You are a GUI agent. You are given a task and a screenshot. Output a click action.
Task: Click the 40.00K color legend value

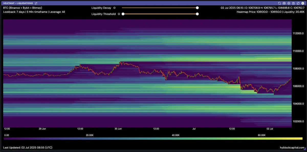(176, 135)
